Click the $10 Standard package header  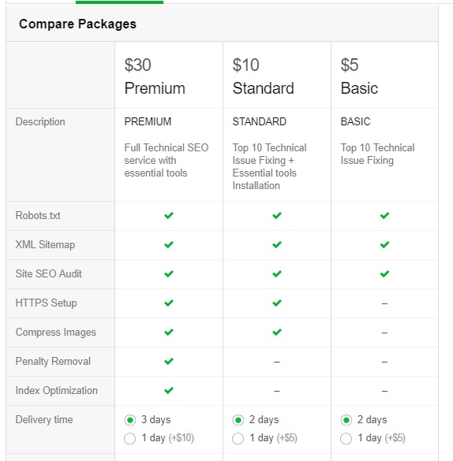point(263,76)
